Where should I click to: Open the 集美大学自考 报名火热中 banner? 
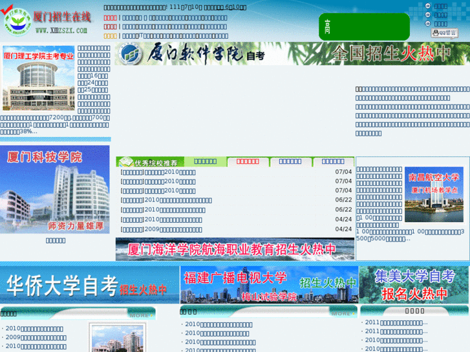[x=414, y=285]
